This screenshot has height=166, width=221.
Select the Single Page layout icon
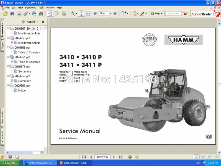coord(196,157)
